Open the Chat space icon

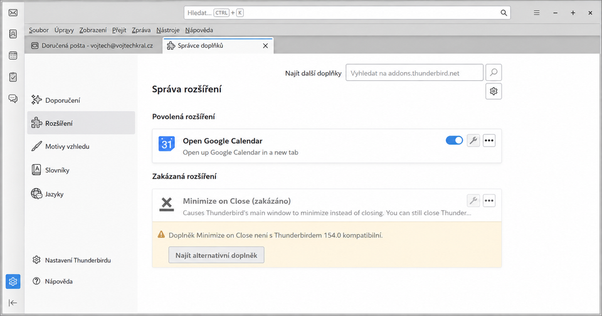tap(13, 98)
